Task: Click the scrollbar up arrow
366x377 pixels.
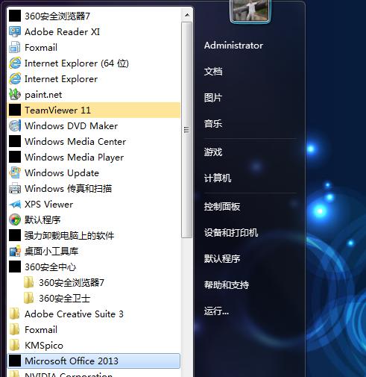Action: [x=187, y=15]
